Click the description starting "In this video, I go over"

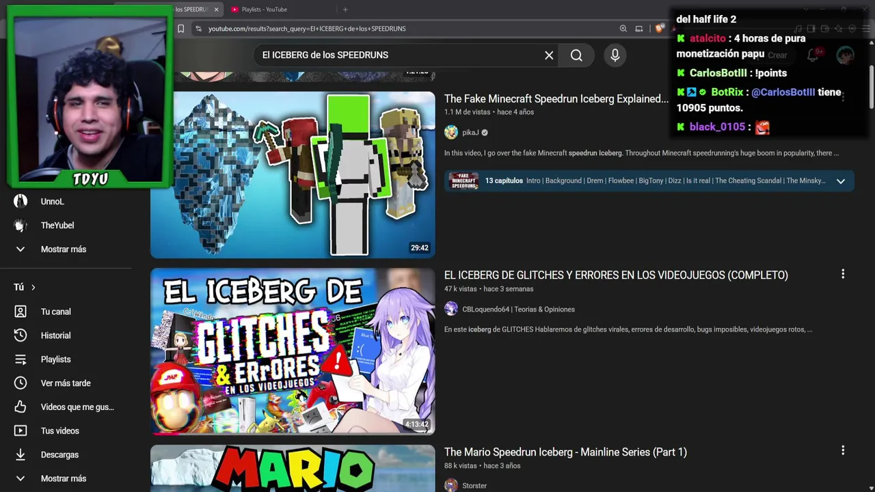coord(641,153)
